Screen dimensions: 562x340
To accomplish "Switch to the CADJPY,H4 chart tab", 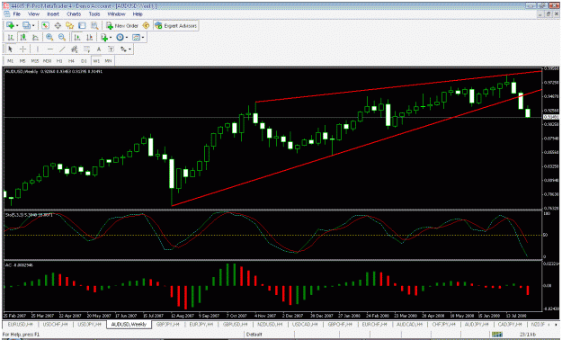I will [510, 324].
